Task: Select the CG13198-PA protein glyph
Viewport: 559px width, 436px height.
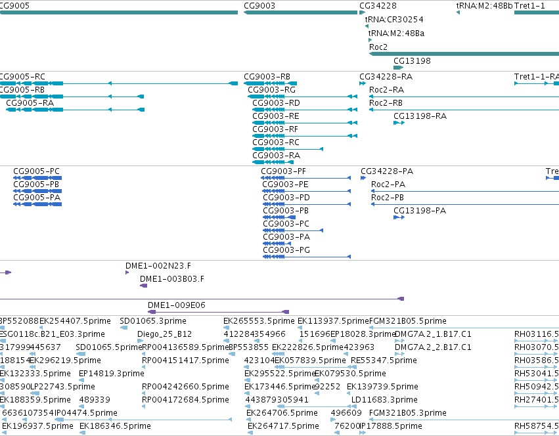Action: coord(399,217)
